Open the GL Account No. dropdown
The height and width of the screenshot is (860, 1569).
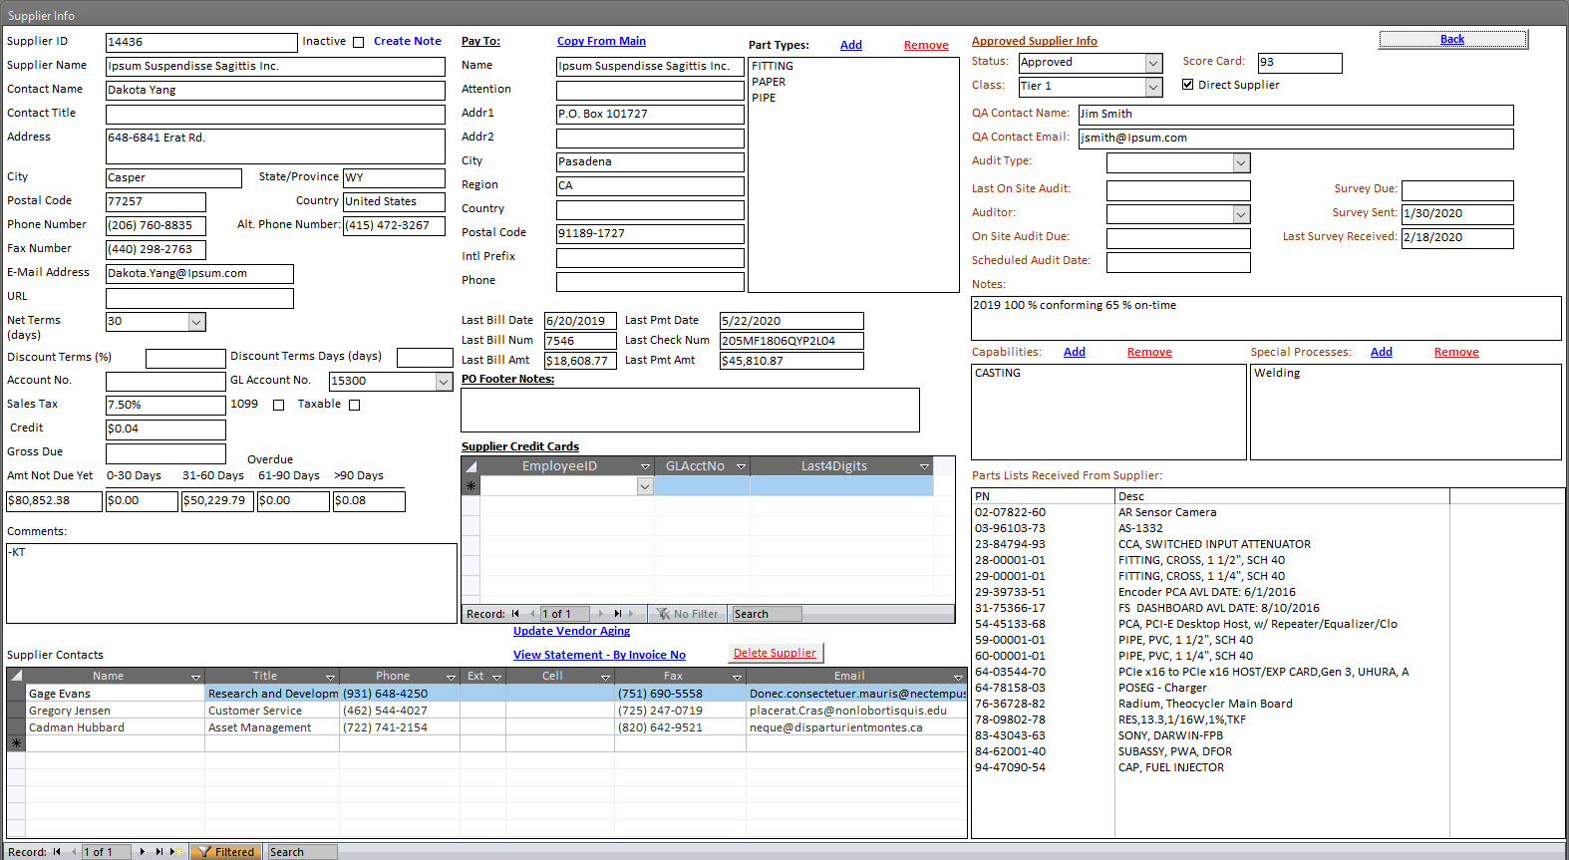(444, 382)
